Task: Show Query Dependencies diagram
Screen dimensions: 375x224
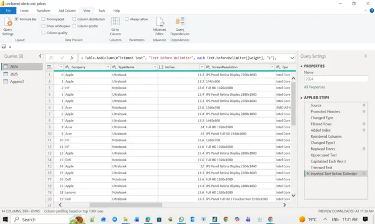Action: coord(180,26)
